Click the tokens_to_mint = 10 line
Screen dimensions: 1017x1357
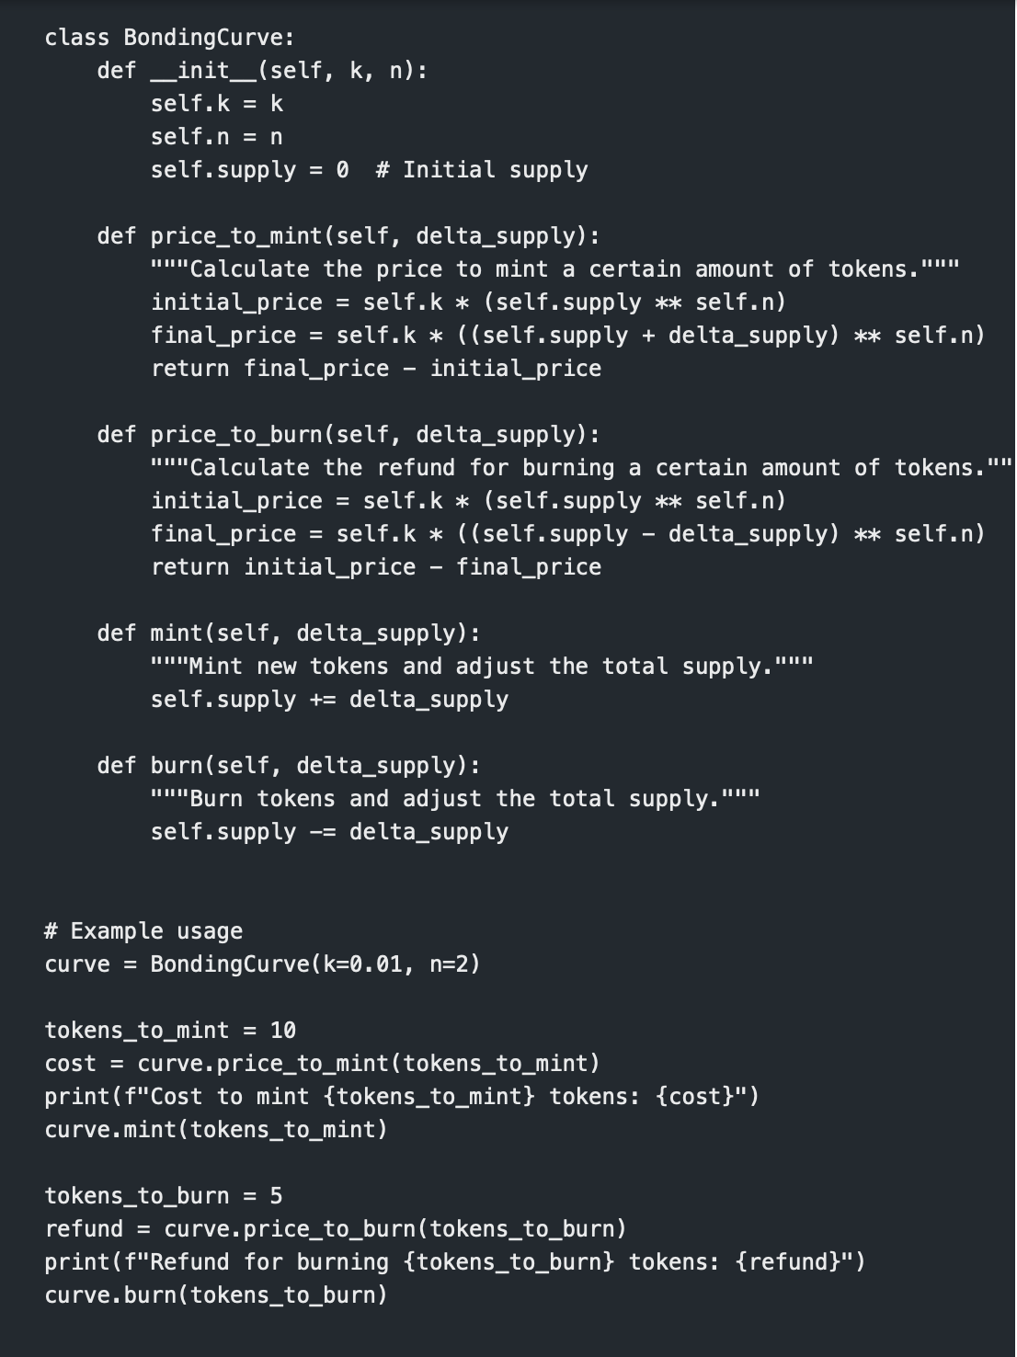tap(170, 1031)
